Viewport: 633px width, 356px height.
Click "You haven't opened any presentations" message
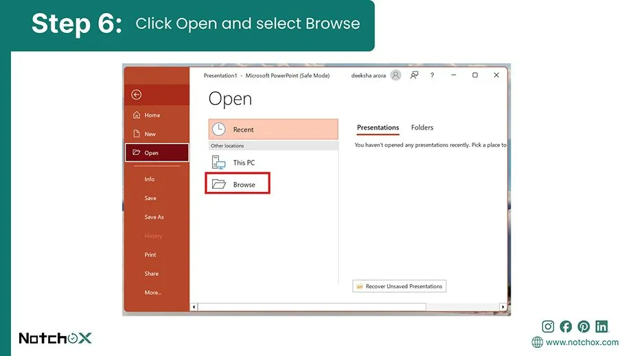point(430,145)
